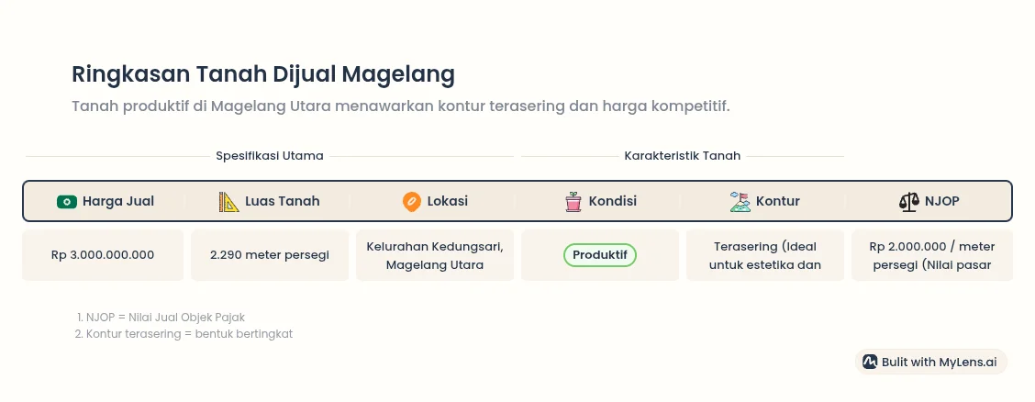Select the Luas Tanah column header
This screenshot has height=402, width=1035.
(x=270, y=201)
